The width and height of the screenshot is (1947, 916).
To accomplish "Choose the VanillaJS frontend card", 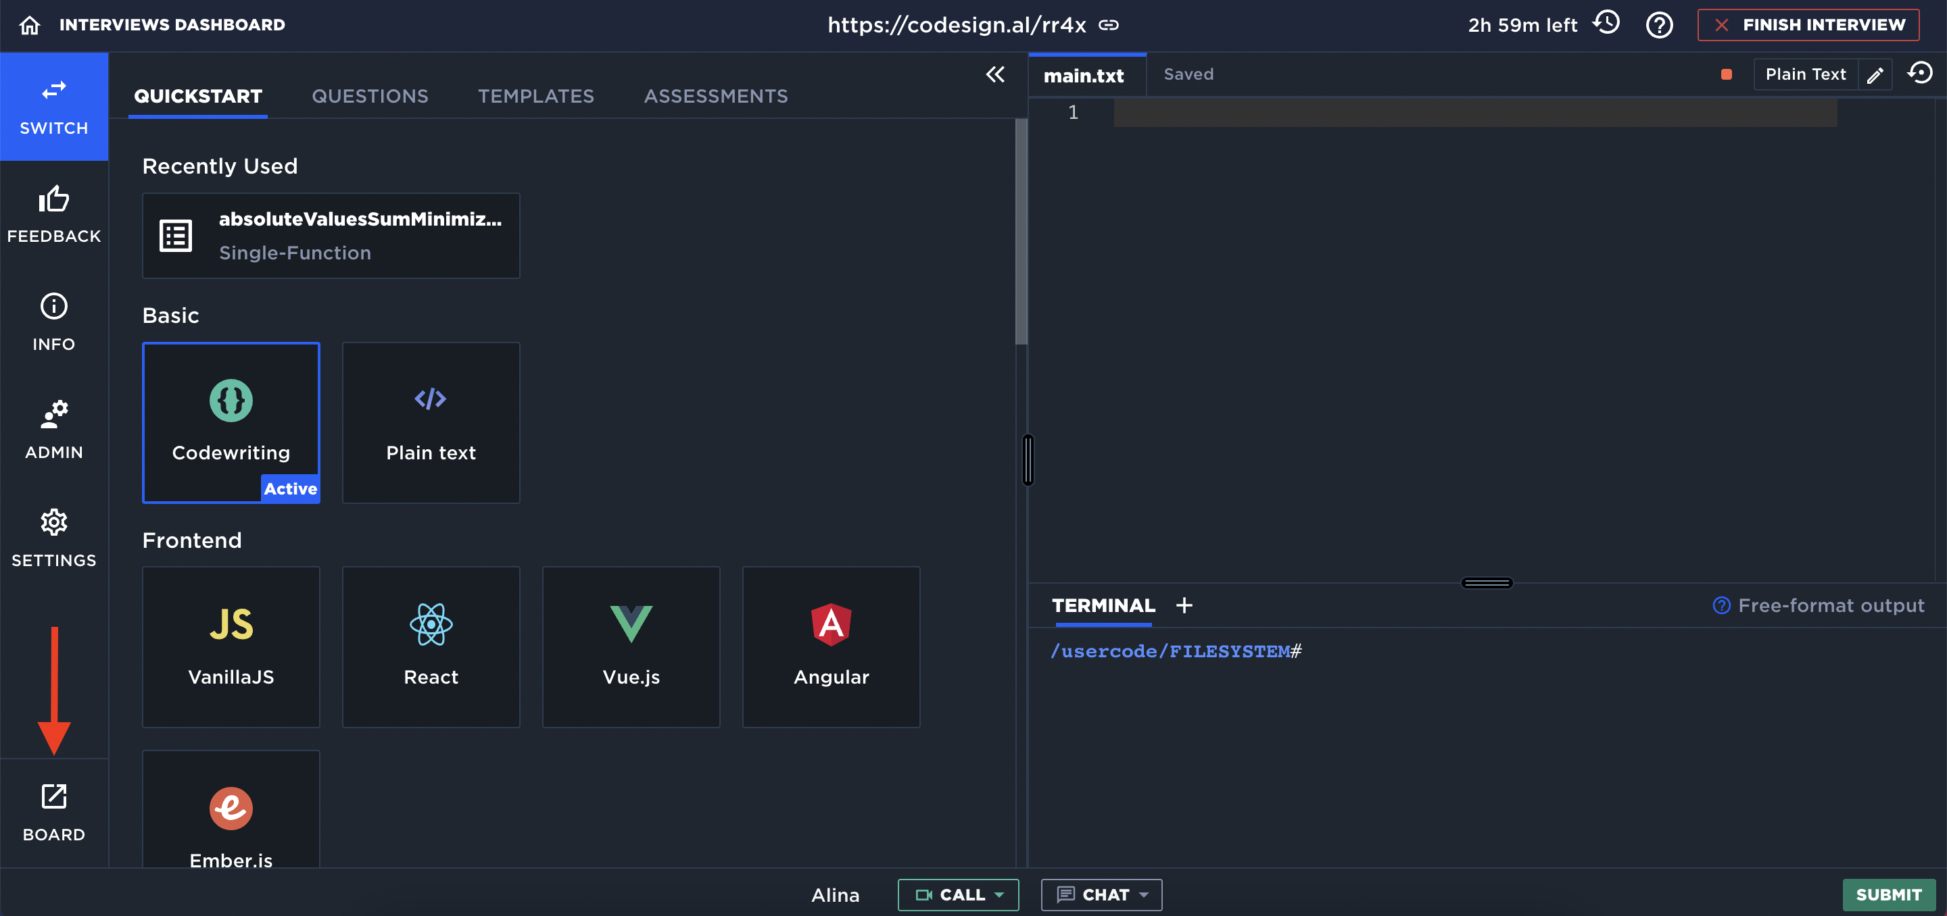I will [x=231, y=647].
